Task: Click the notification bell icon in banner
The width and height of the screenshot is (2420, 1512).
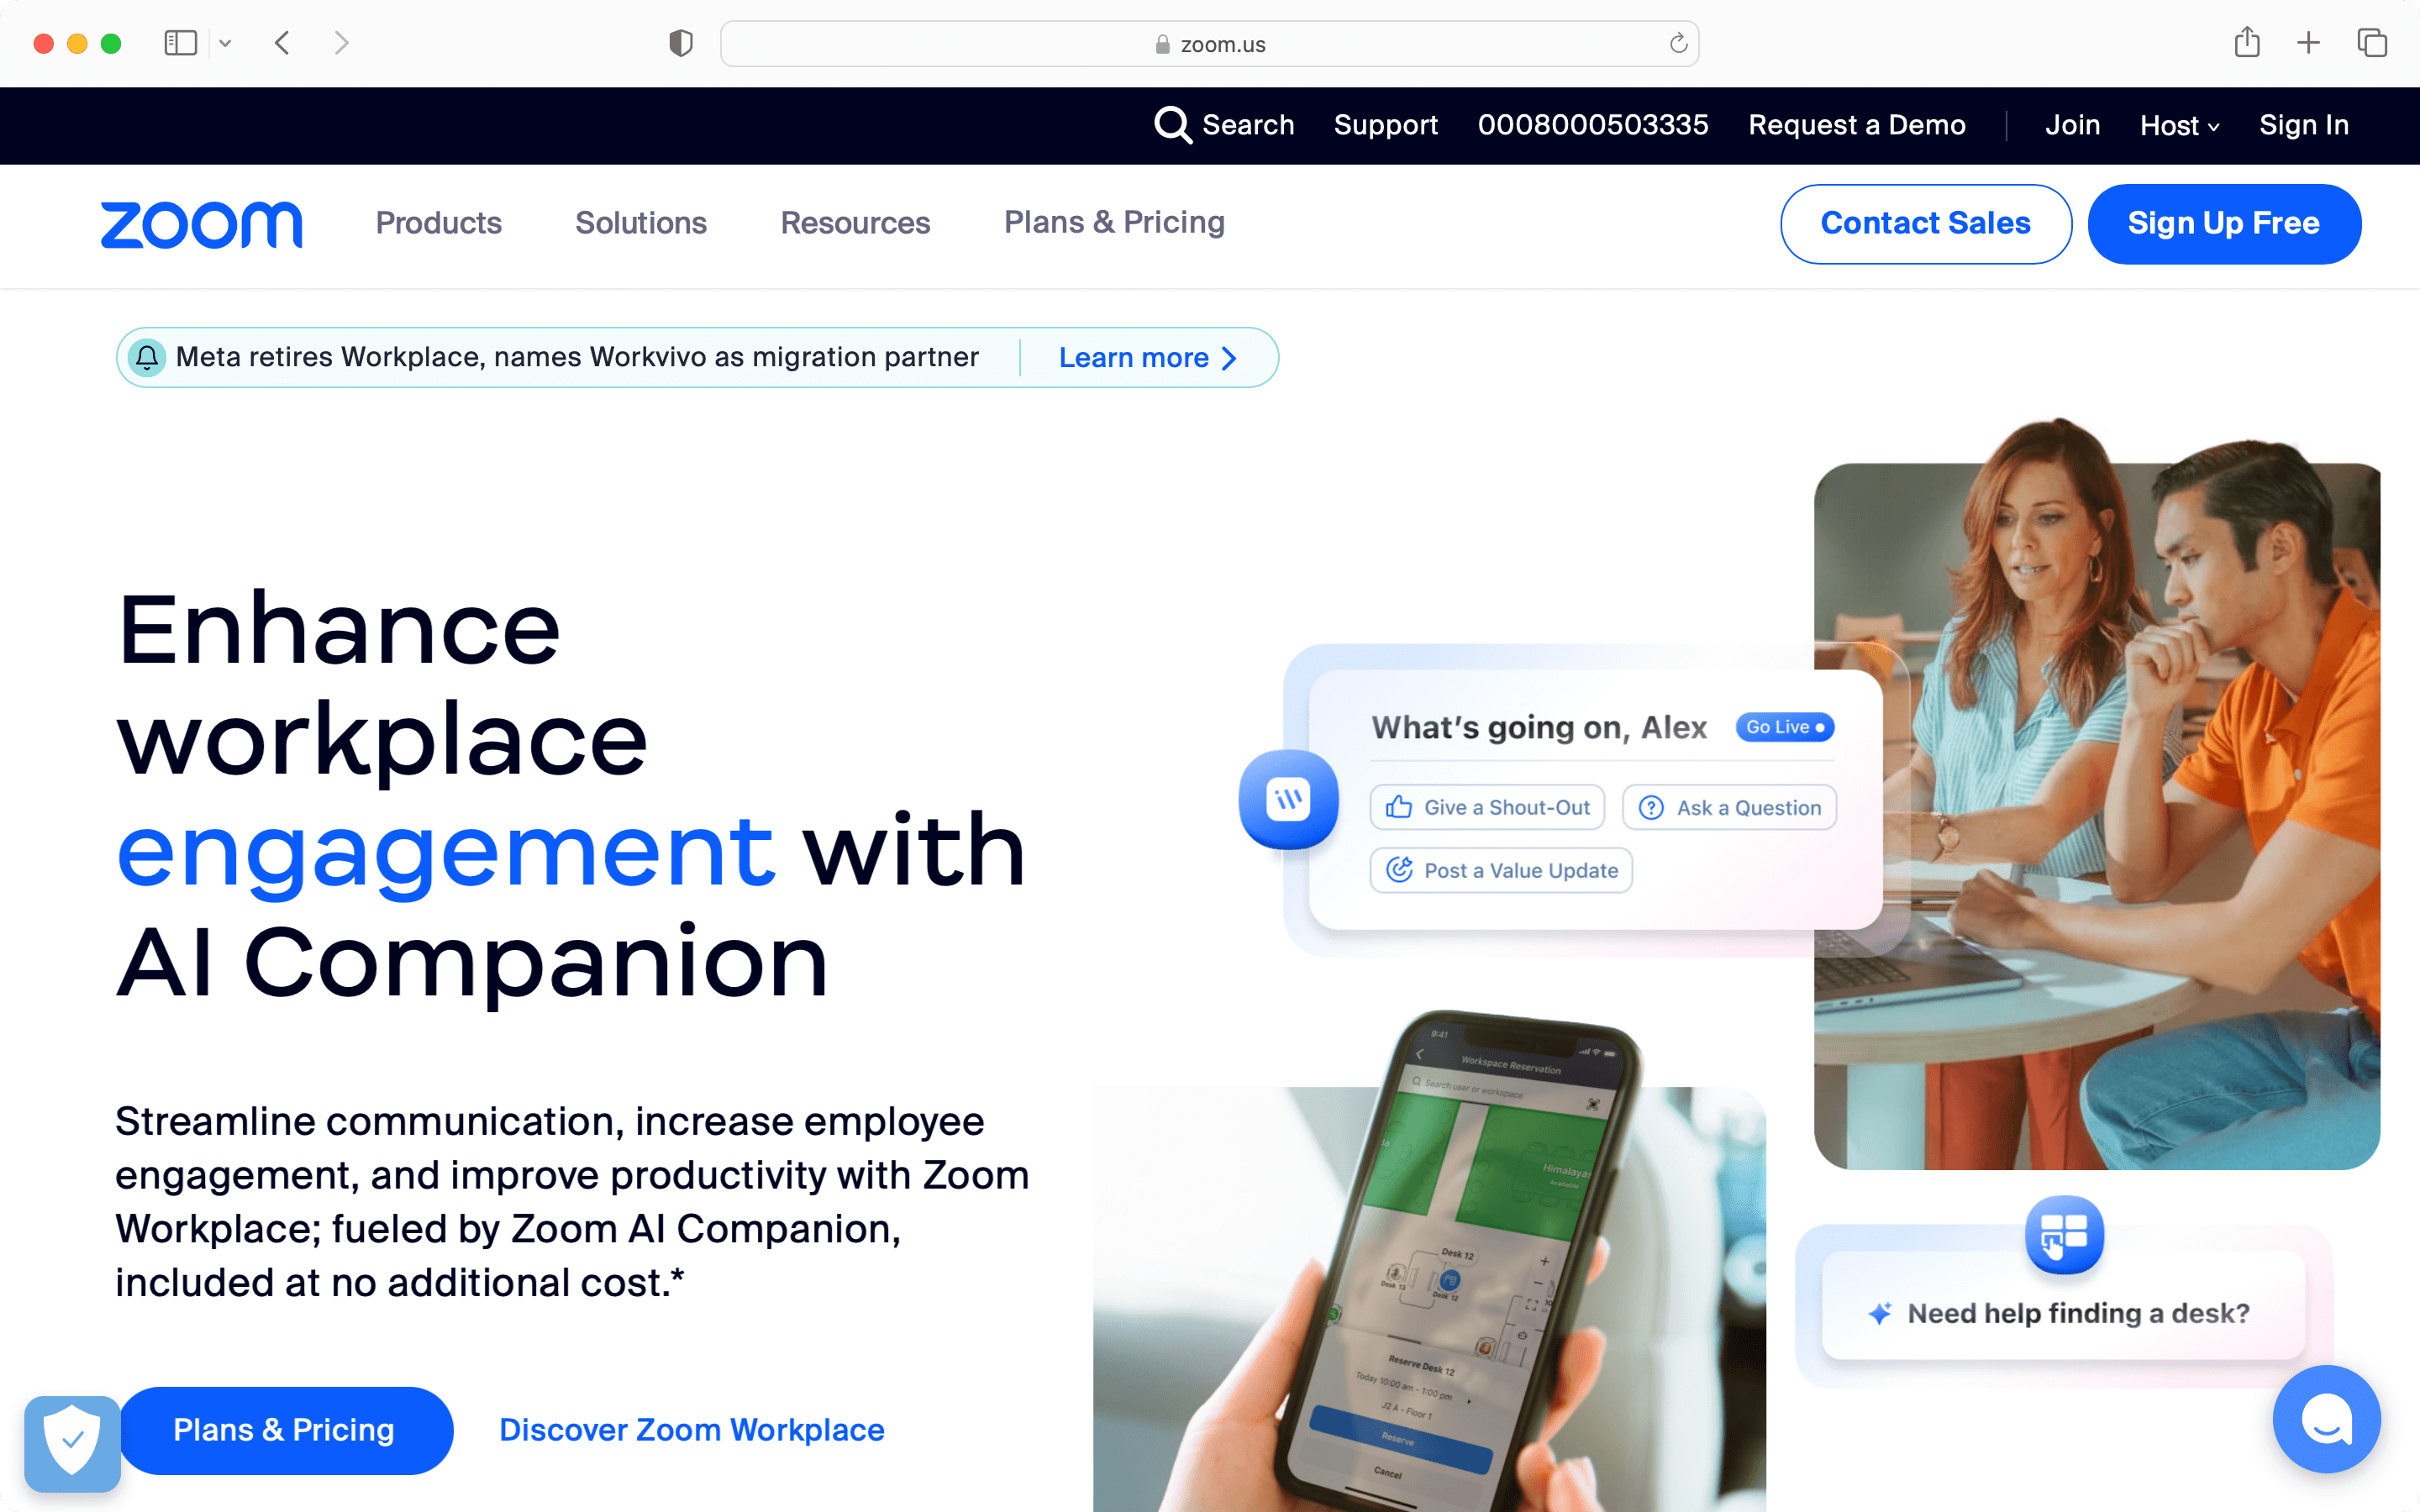Action: (x=147, y=357)
